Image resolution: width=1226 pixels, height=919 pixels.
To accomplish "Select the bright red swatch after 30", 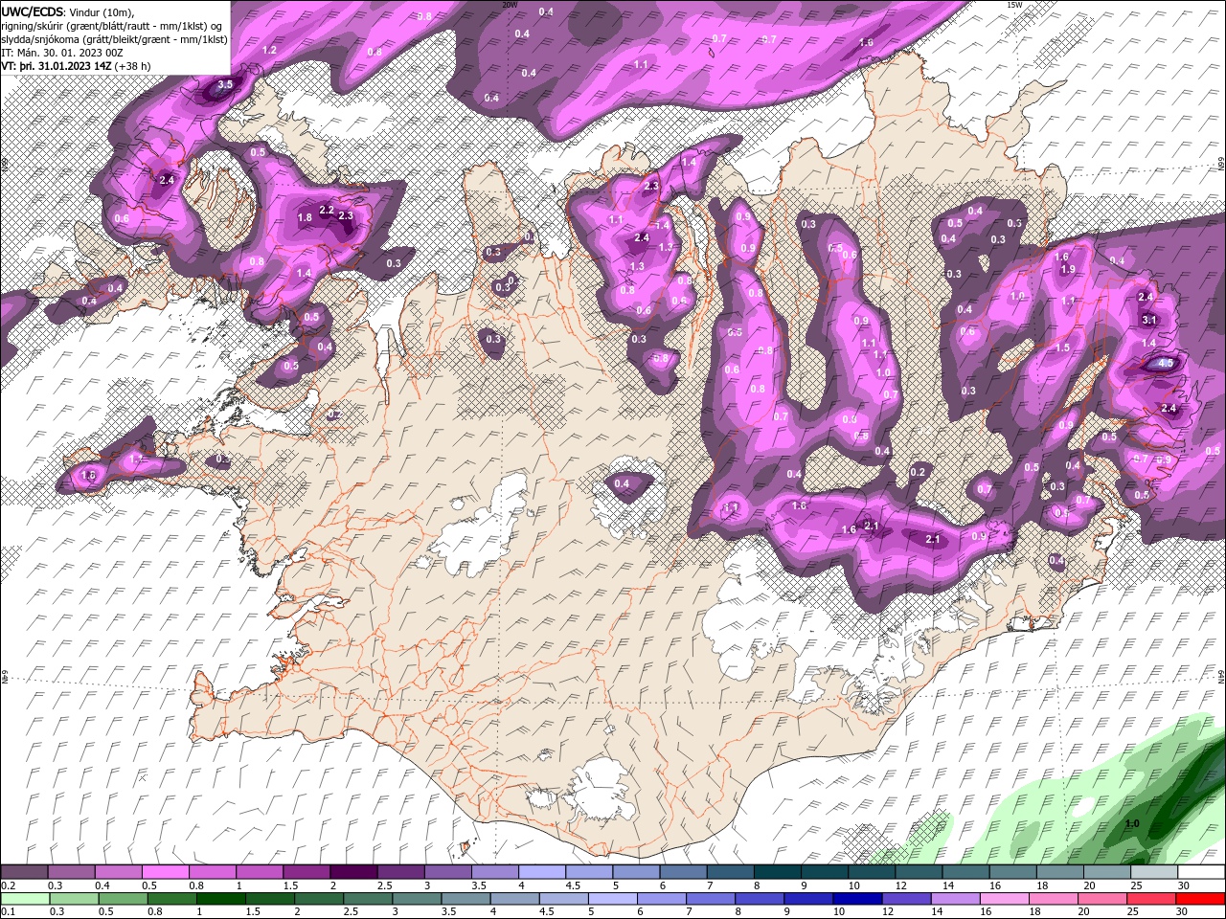I will click(1200, 898).
